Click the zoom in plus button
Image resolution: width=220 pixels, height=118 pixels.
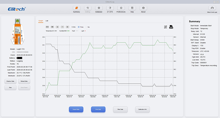[57, 27]
